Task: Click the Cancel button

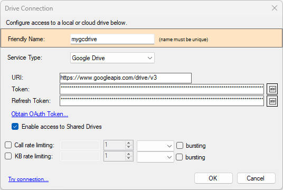Action: (x=256, y=178)
